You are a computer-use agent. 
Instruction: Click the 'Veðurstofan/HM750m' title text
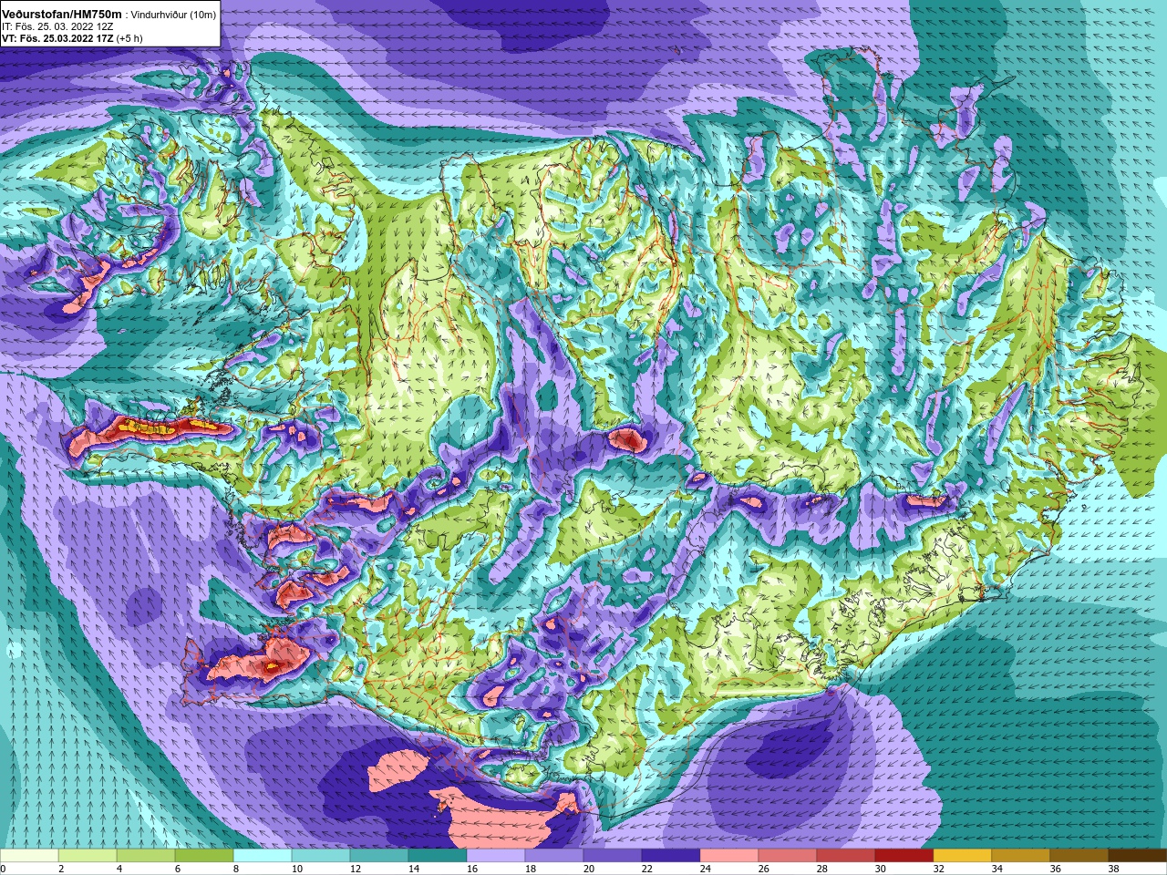(62, 14)
